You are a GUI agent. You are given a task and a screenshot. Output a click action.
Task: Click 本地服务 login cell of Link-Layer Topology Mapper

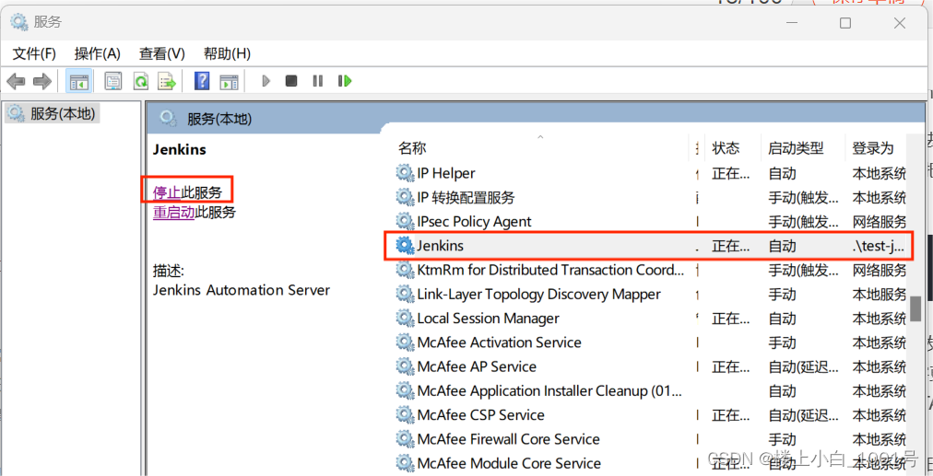pyautogui.click(x=879, y=294)
